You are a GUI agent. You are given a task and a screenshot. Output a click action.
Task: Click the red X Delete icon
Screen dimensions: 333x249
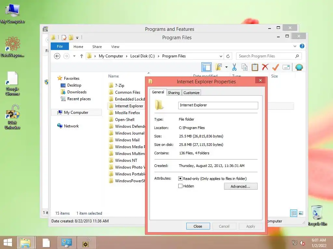coord(265,67)
